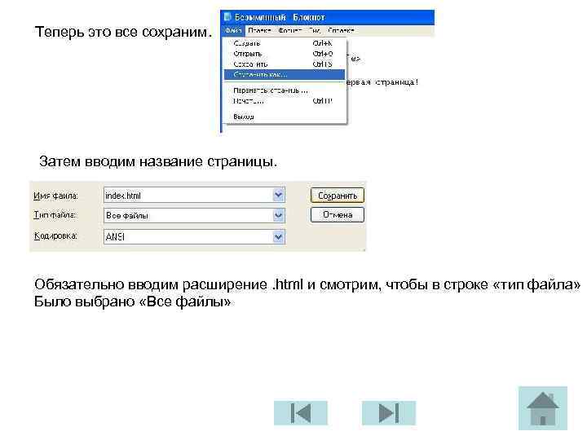Click the Имя файла label
This screenshot has width=587, height=440.
[55, 196]
